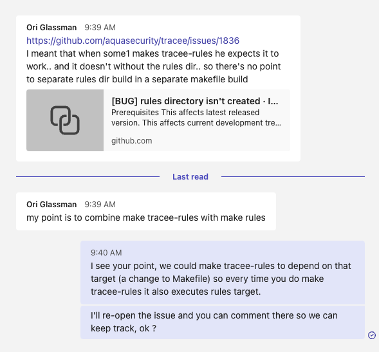Open the "[BUG] rules directory isn't created" preview title

[195, 101]
